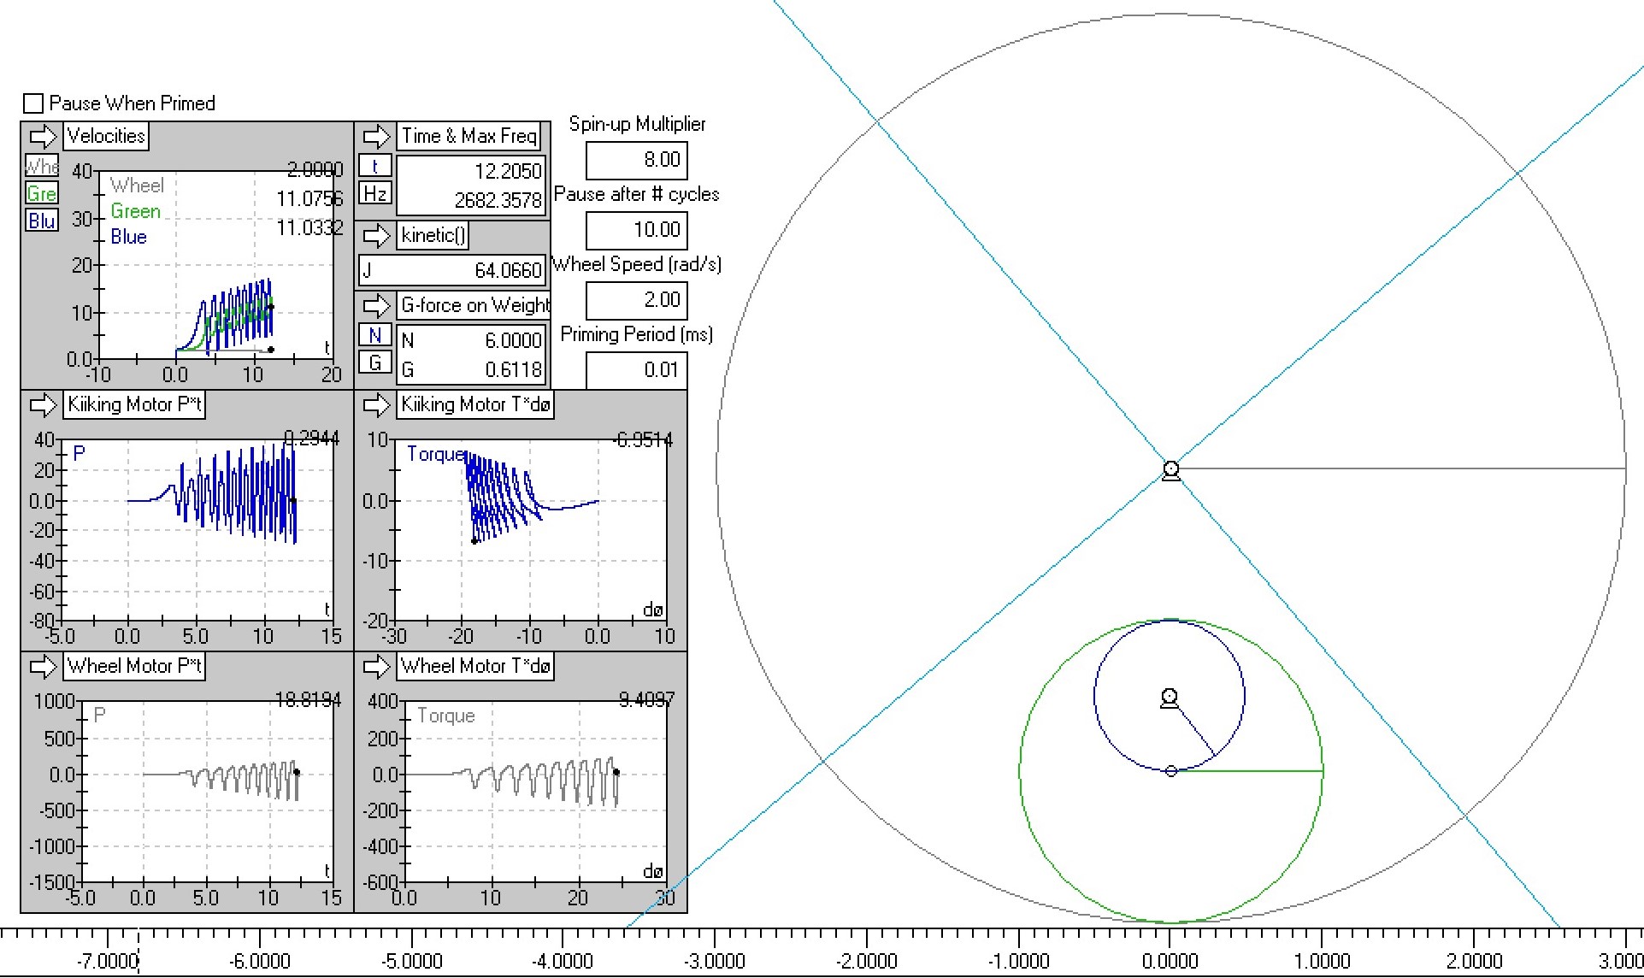
Task: Click the Wheel Motor P*t title
Action: pos(135,666)
